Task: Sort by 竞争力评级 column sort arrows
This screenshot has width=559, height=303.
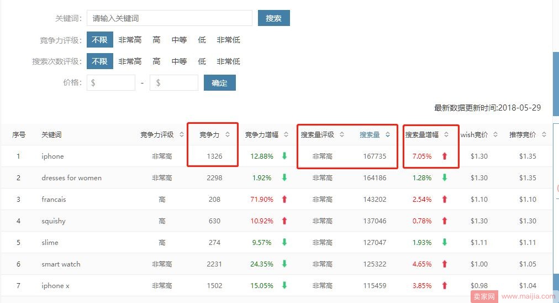Action: click(x=182, y=134)
